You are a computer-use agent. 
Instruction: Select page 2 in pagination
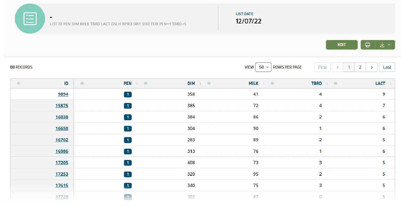360,67
